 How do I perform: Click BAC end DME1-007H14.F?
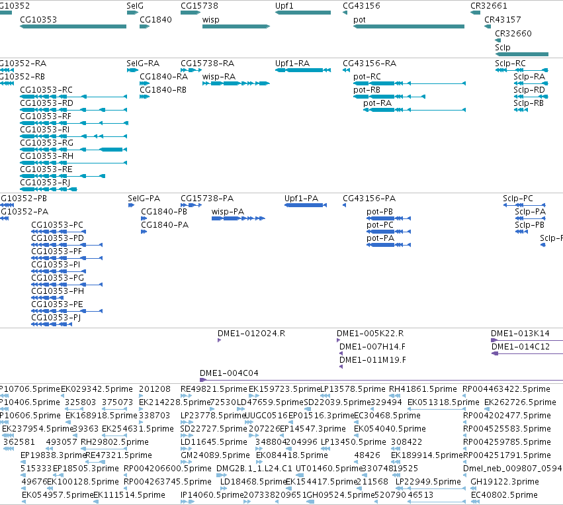pos(341,353)
